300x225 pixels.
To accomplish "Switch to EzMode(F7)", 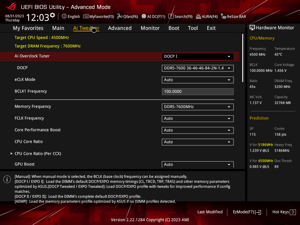I will 247,212.
